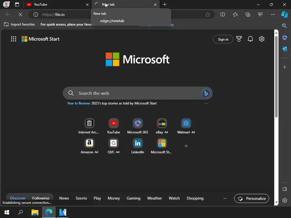Screen dimensions: 291x218
Task: Open the News category
Action: tap(64, 198)
